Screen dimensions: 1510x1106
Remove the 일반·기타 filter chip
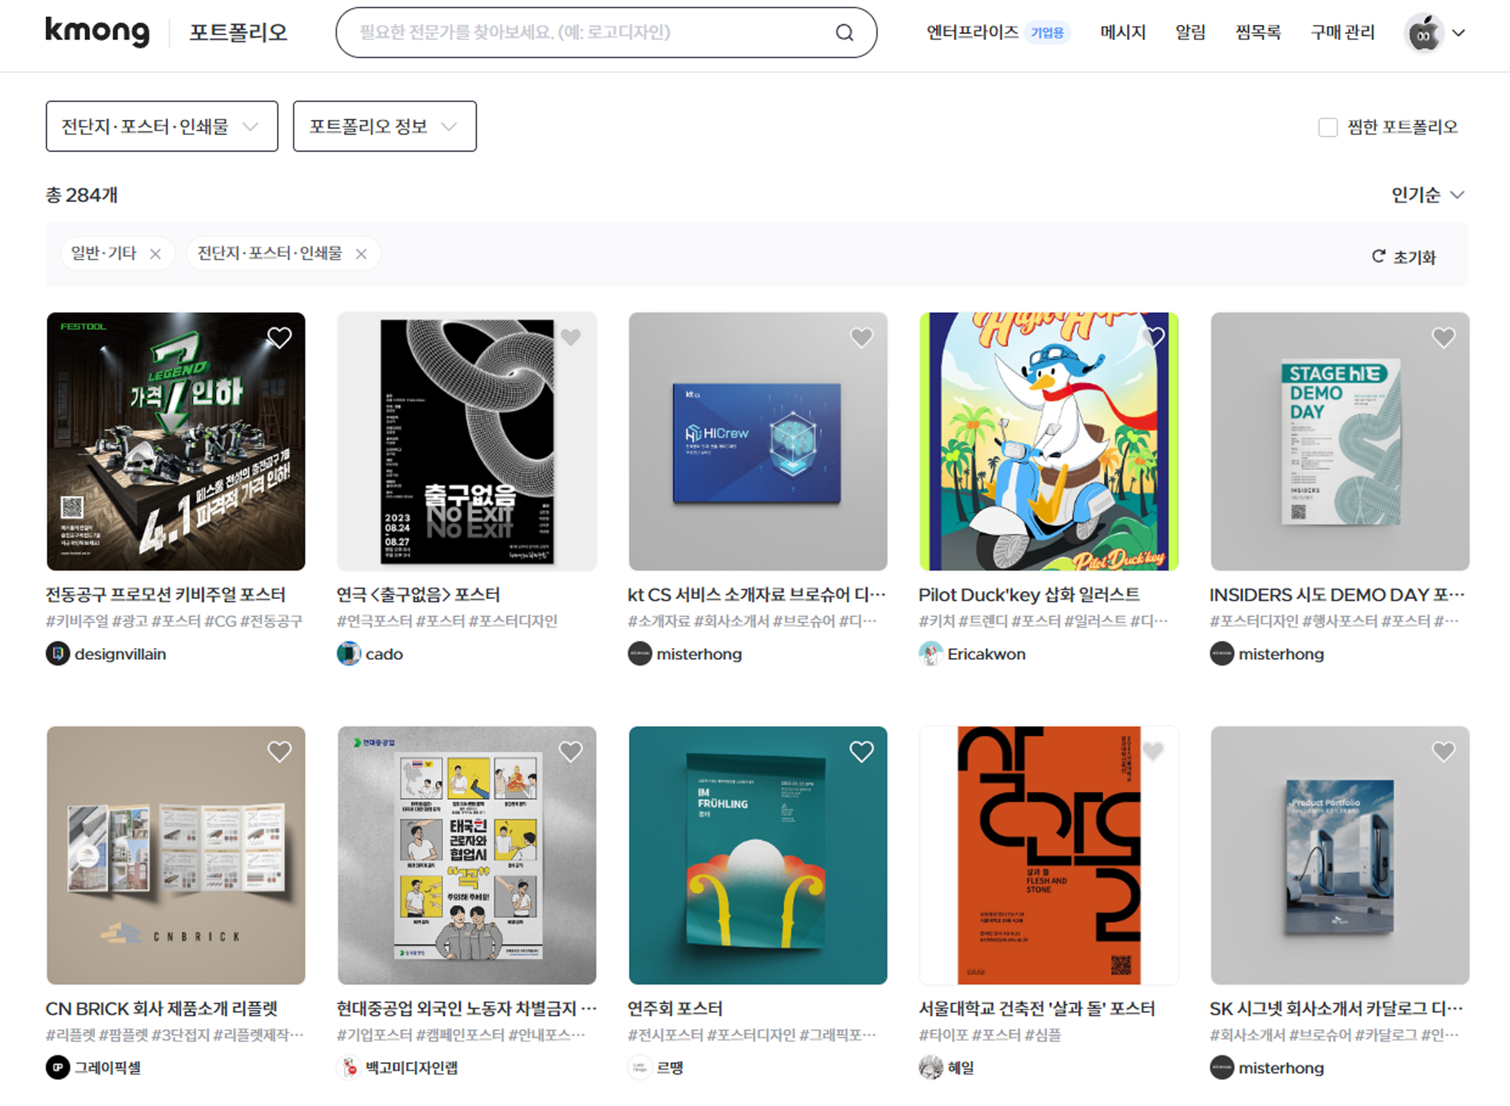coord(155,254)
